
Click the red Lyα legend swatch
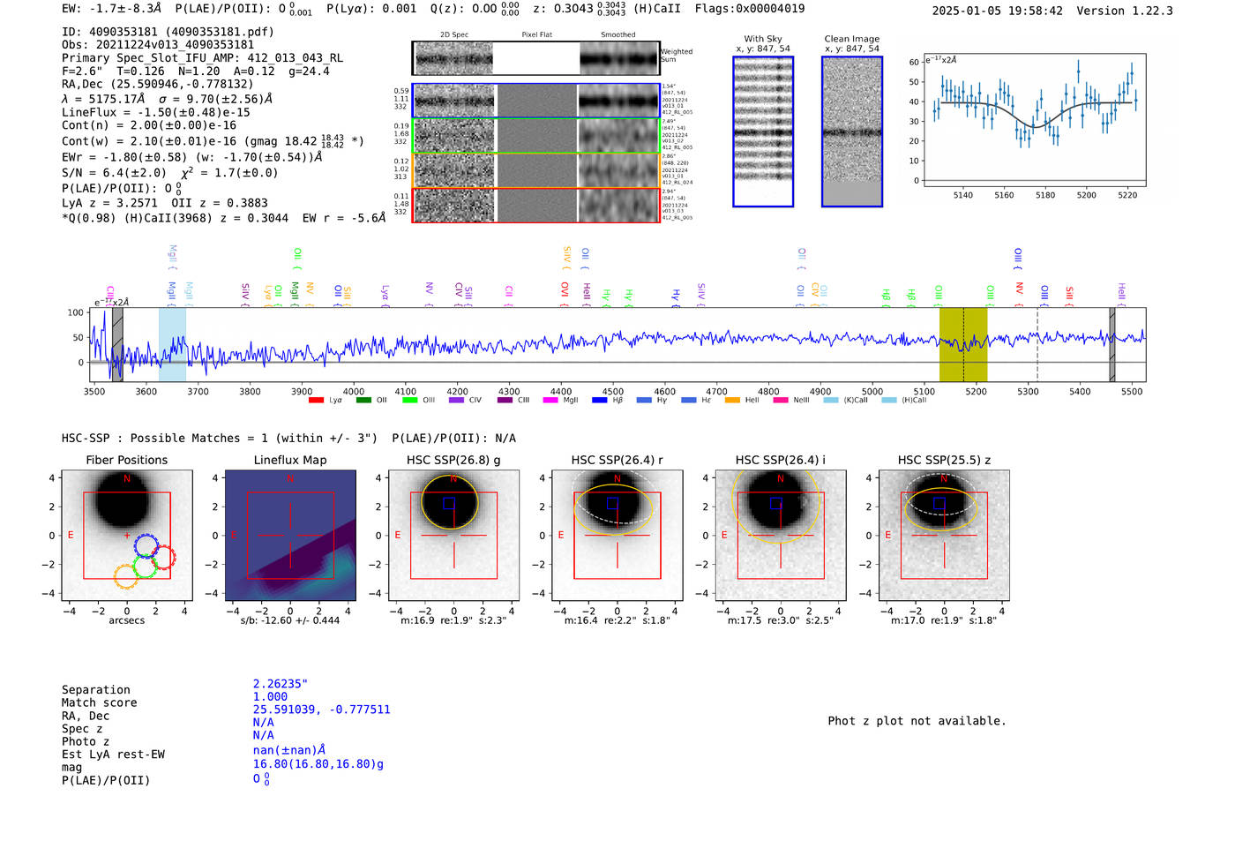[x=316, y=401]
